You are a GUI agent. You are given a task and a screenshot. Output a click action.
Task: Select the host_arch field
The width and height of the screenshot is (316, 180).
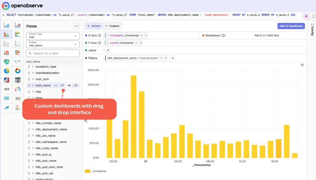(42, 79)
